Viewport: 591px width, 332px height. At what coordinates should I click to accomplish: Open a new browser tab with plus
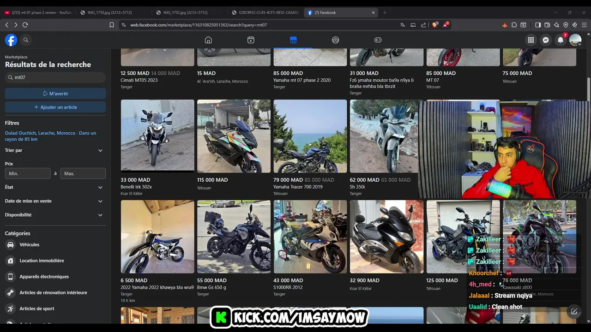point(385,12)
